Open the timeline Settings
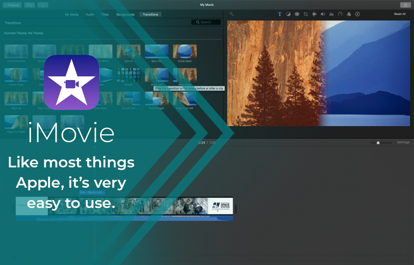 [403, 142]
